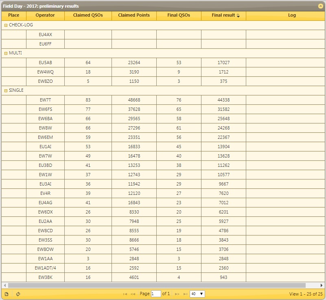Click inside the page number input field
Image resolution: width=326 pixels, height=300 pixels.
pos(155,294)
